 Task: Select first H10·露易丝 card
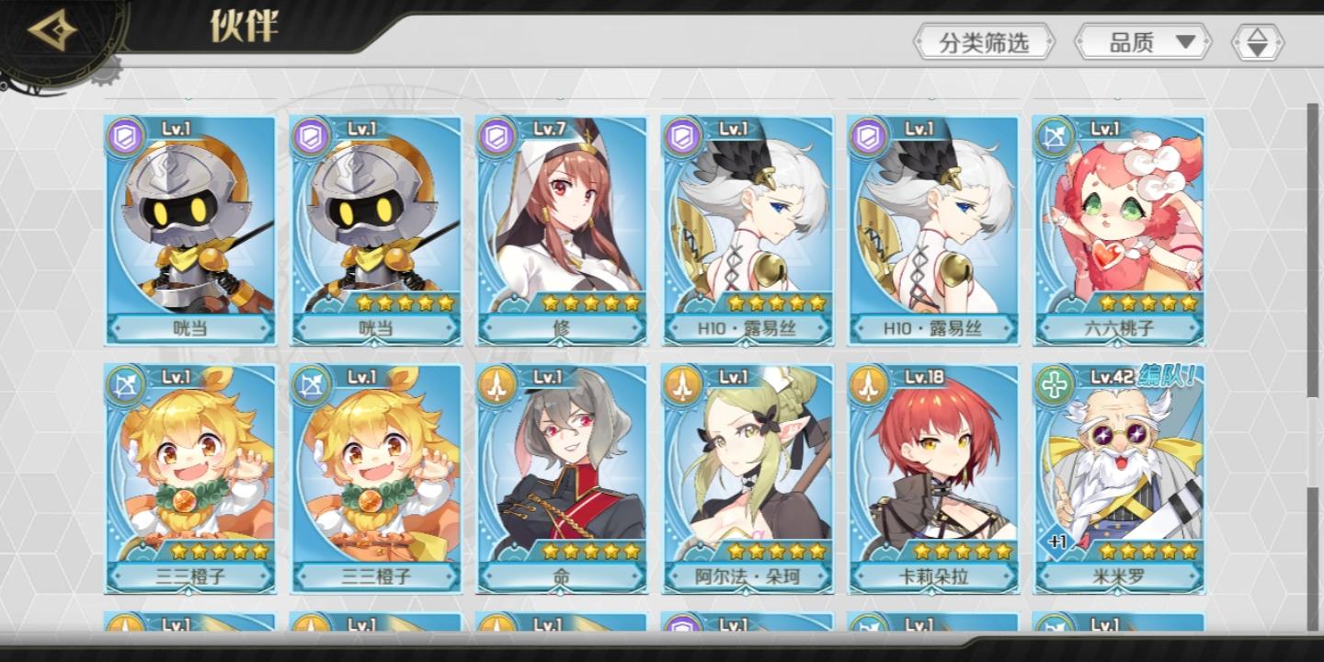coord(748,231)
